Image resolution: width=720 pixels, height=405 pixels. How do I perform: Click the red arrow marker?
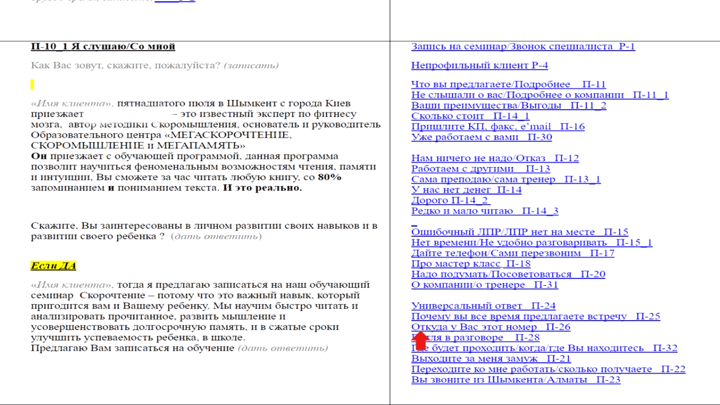pos(421,339)
